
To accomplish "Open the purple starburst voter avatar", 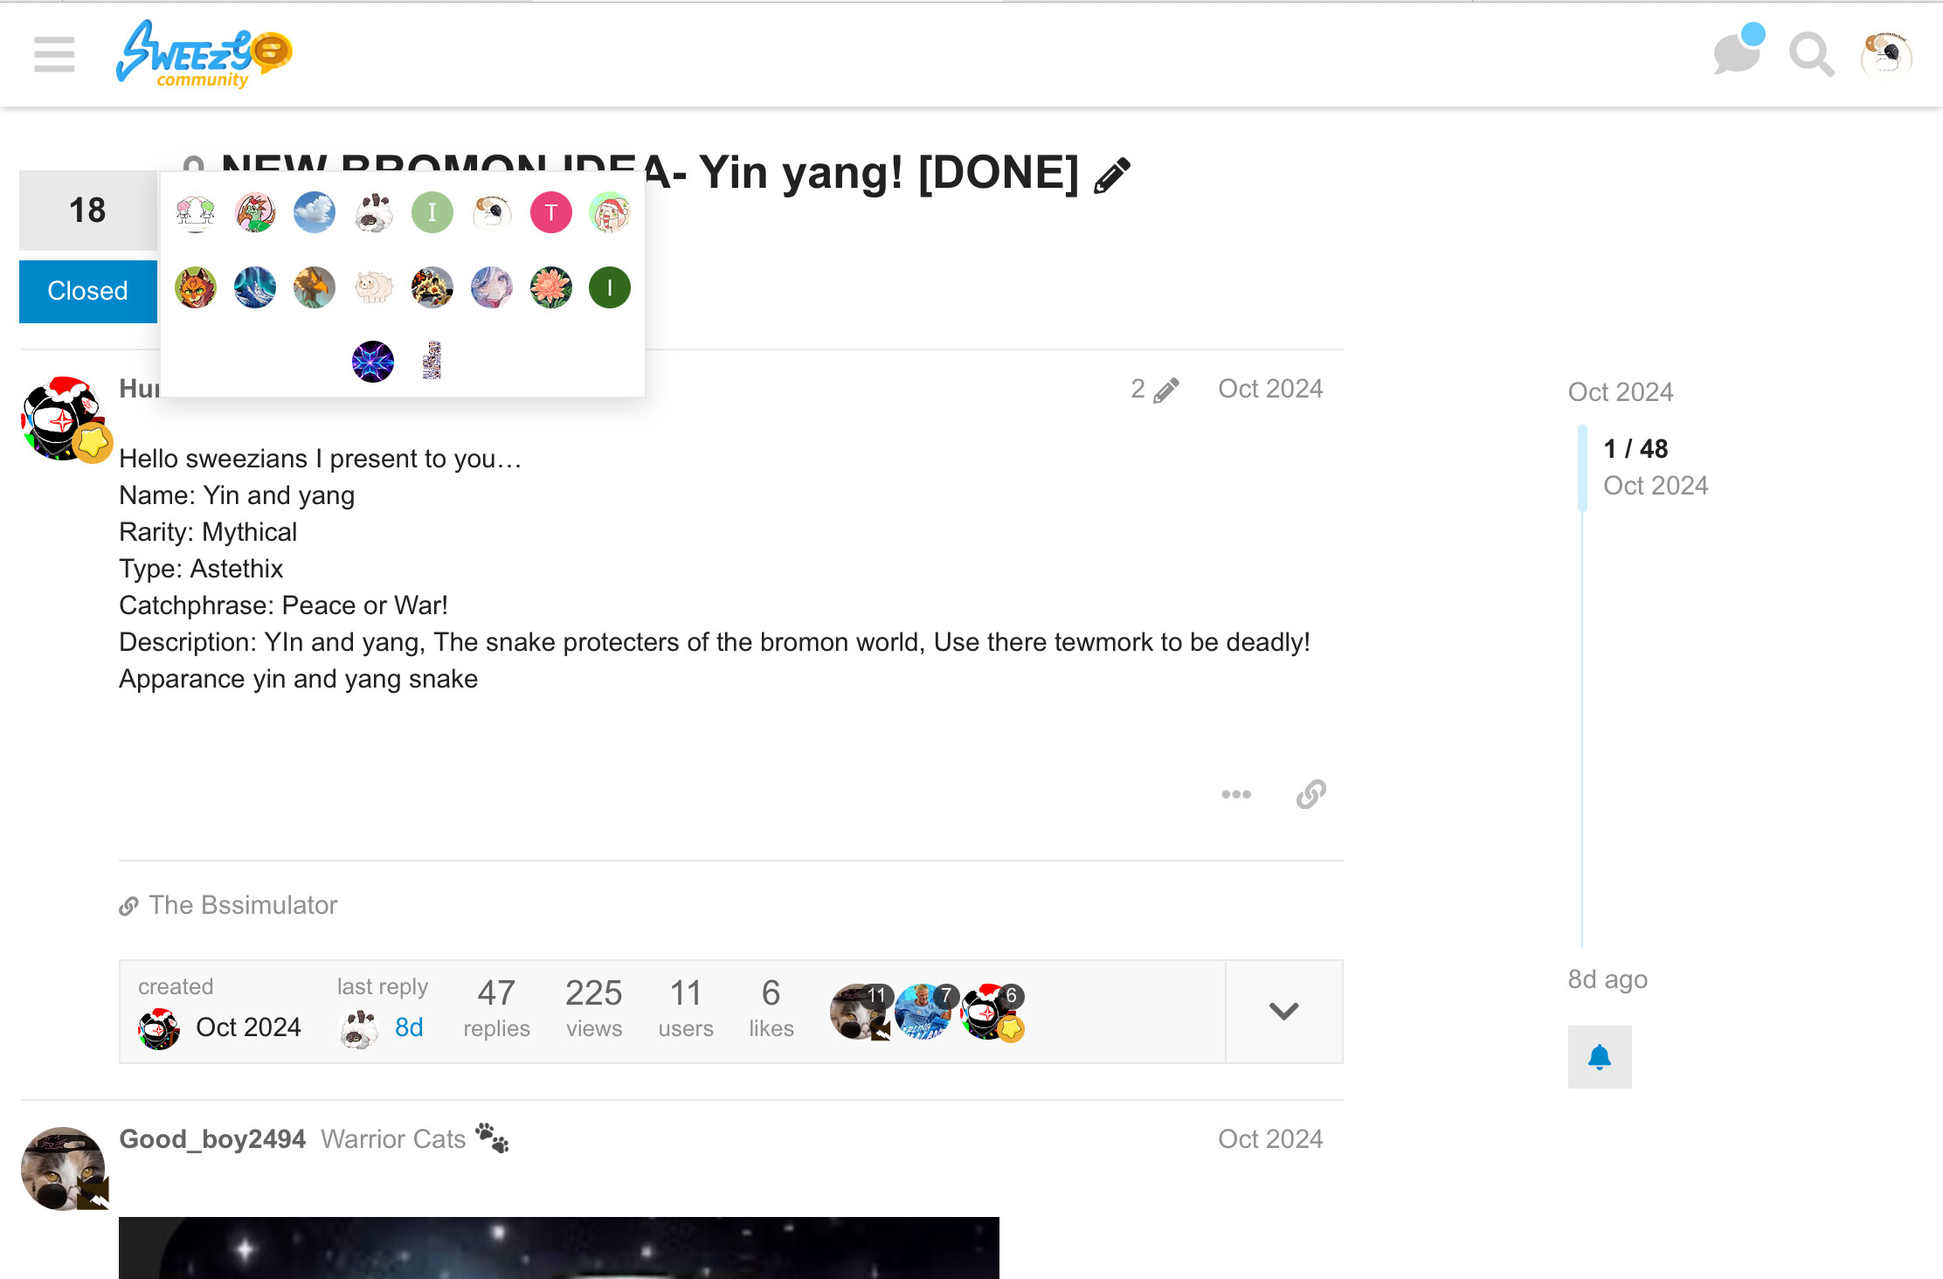I will 373,362.
